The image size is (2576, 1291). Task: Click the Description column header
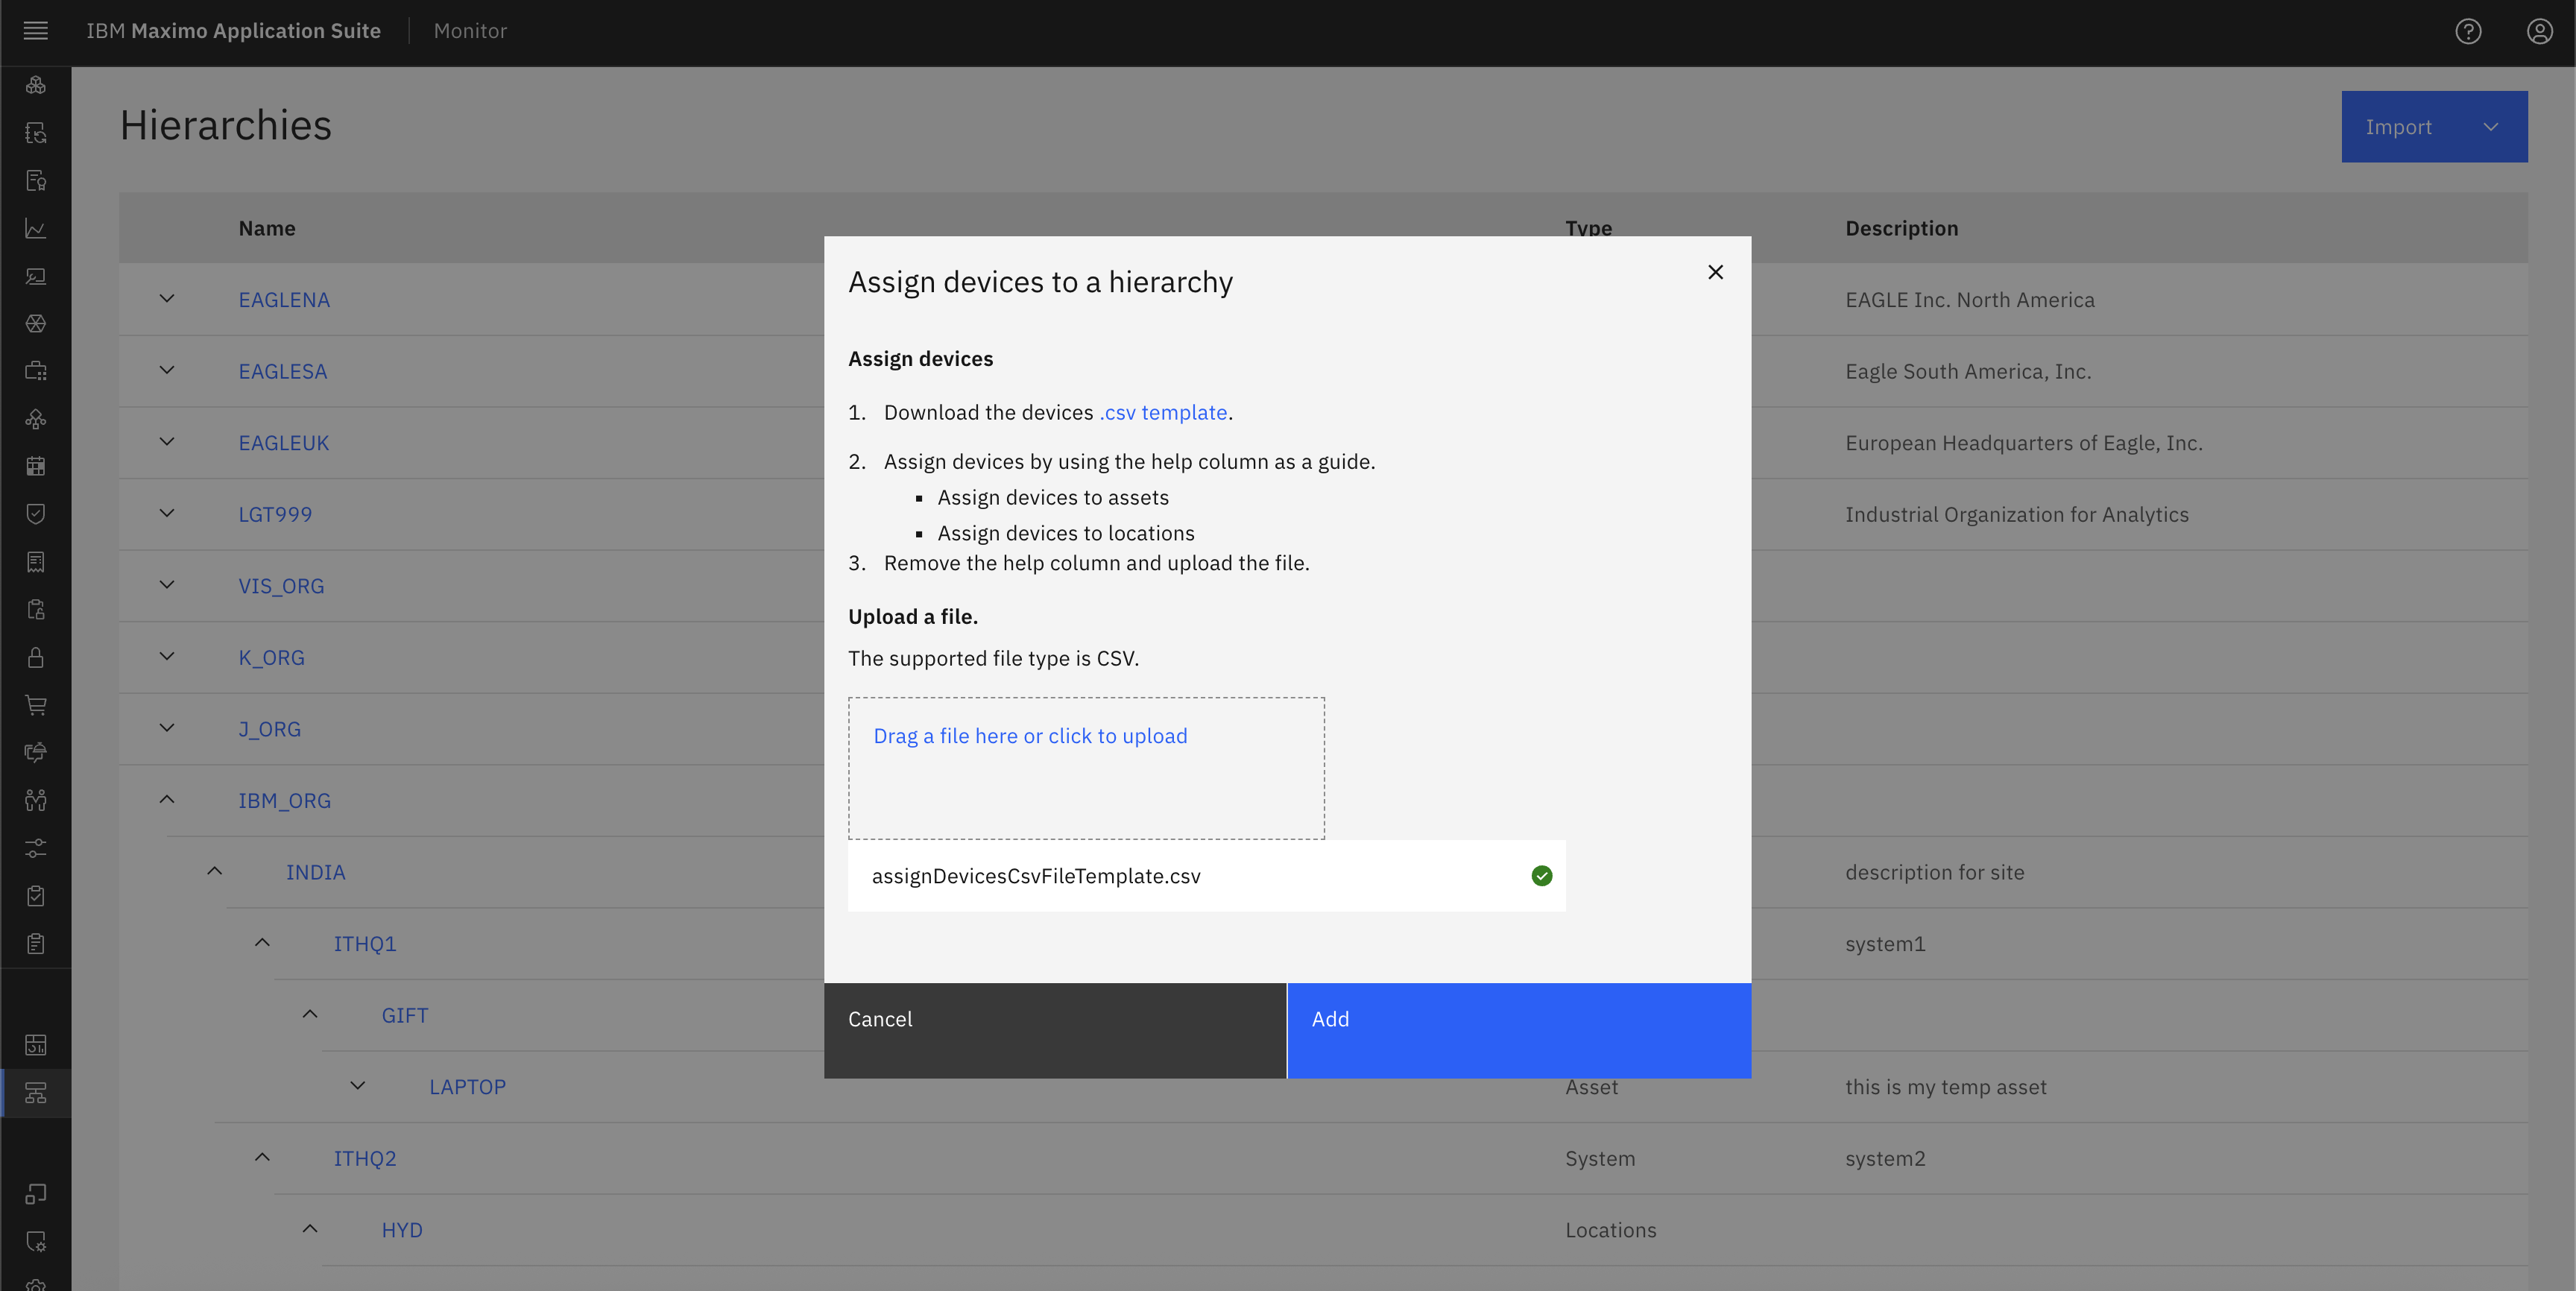pos(1902,228)
